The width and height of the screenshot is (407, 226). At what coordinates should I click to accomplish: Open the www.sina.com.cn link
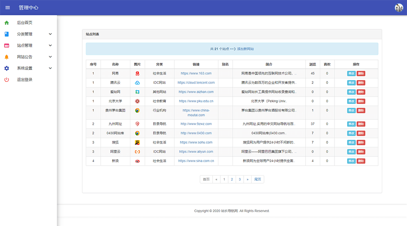coord(196,161)
